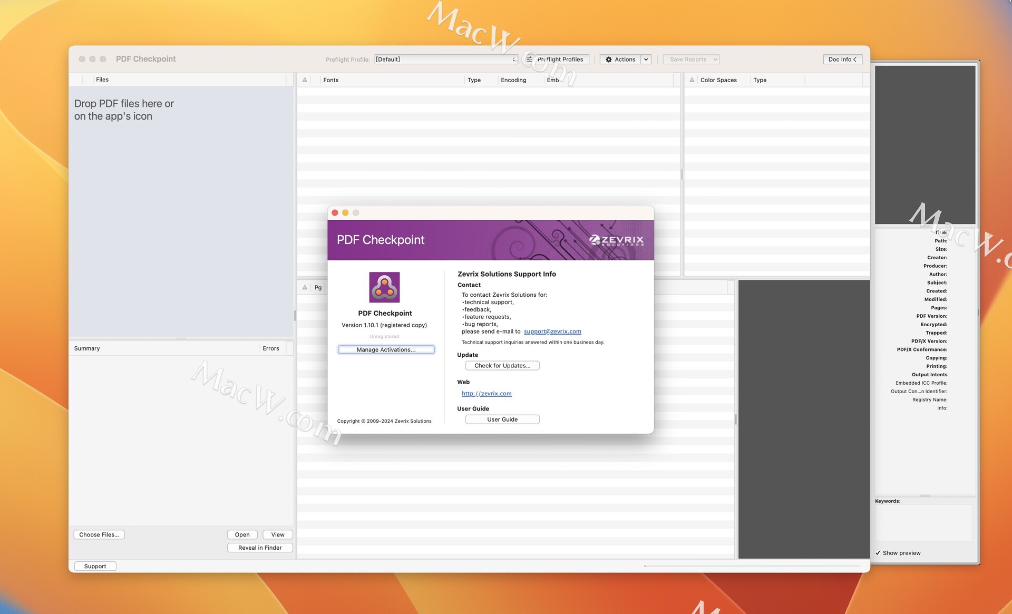Click the Zevrix Solutions logo in banner

[x=616, y=240]
